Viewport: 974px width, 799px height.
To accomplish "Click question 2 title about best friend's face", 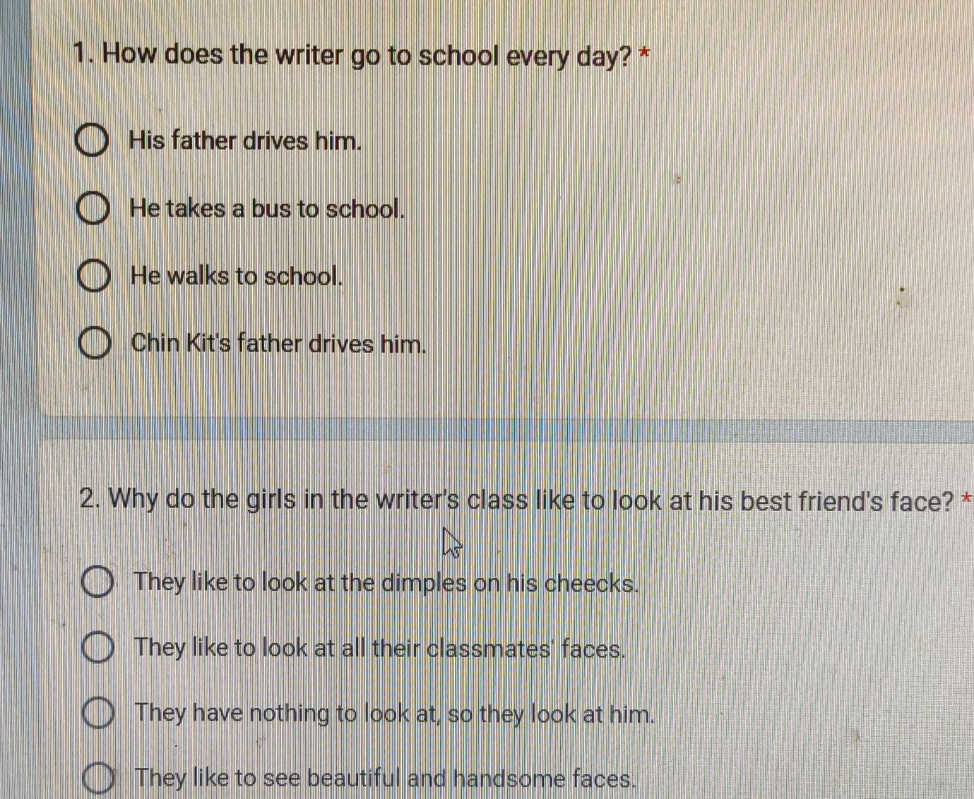I will (x=517, y=500).
